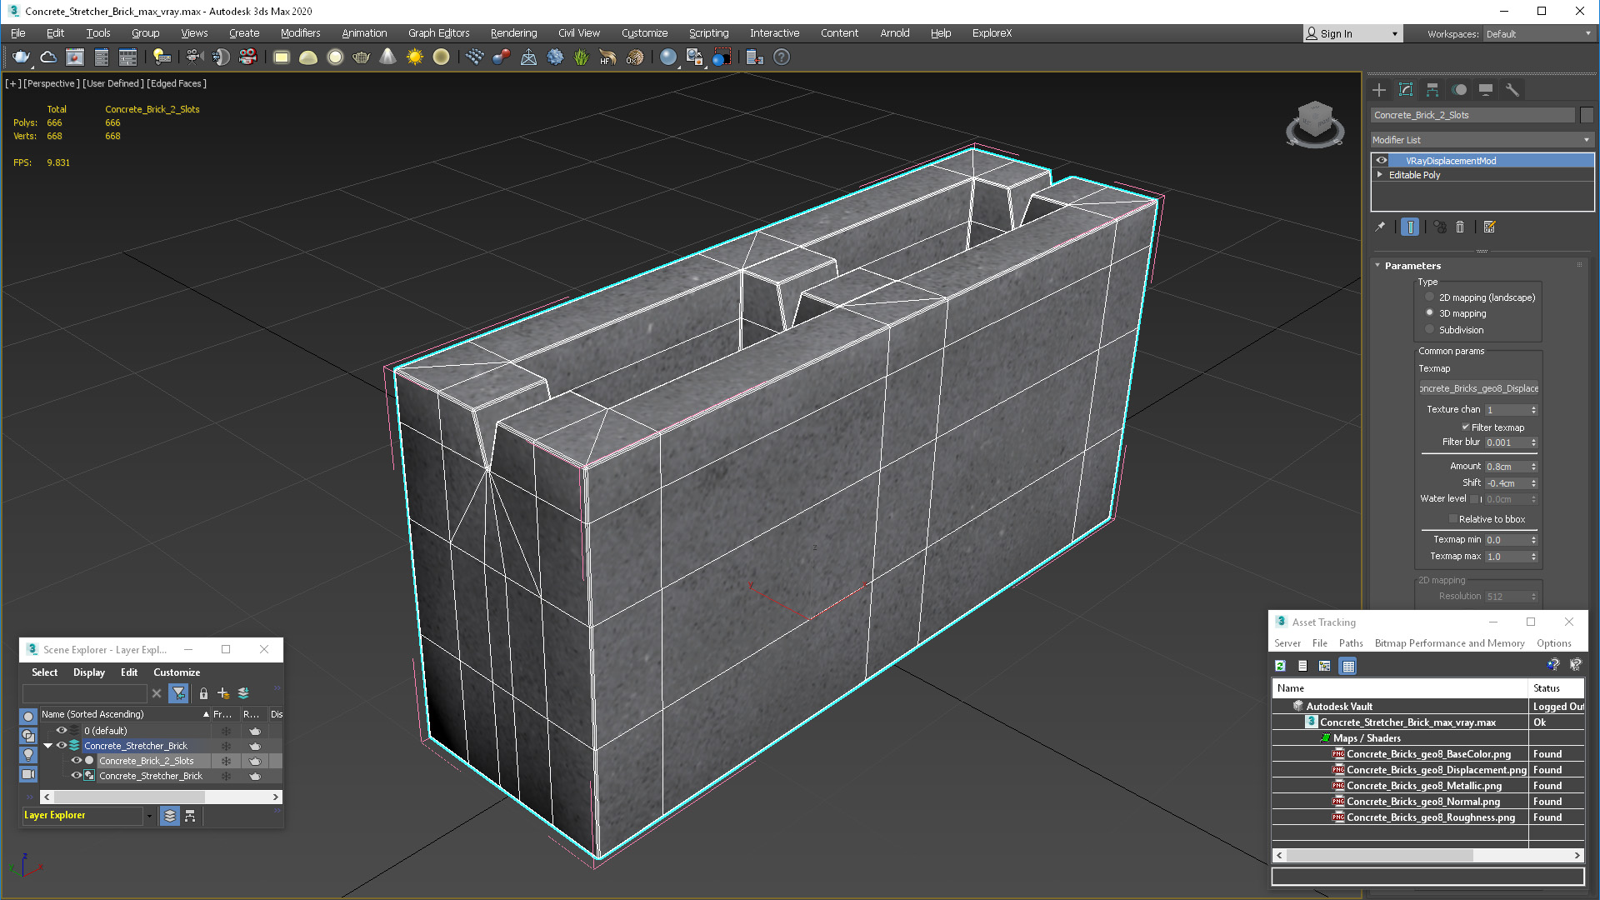Open the Hierarchy command panel tab
1600x900 pixels.
(1432, 89)
